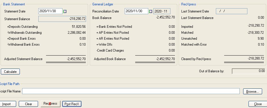Click the Calculate button
This screenshot has width=267, height=108.
11,72
